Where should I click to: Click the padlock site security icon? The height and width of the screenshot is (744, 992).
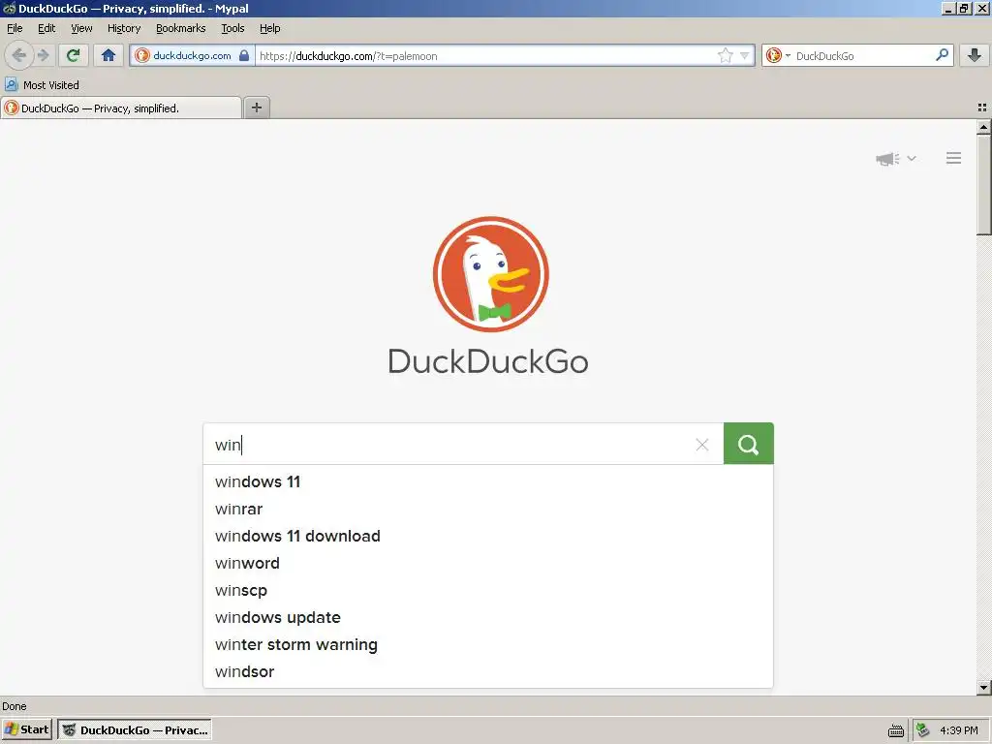tap(244, 55)
